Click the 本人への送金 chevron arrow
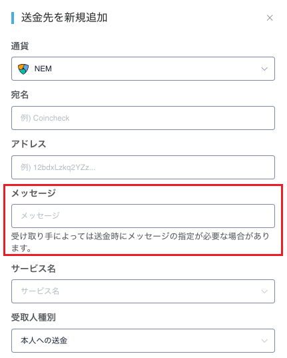 click(x=264, y=341)
